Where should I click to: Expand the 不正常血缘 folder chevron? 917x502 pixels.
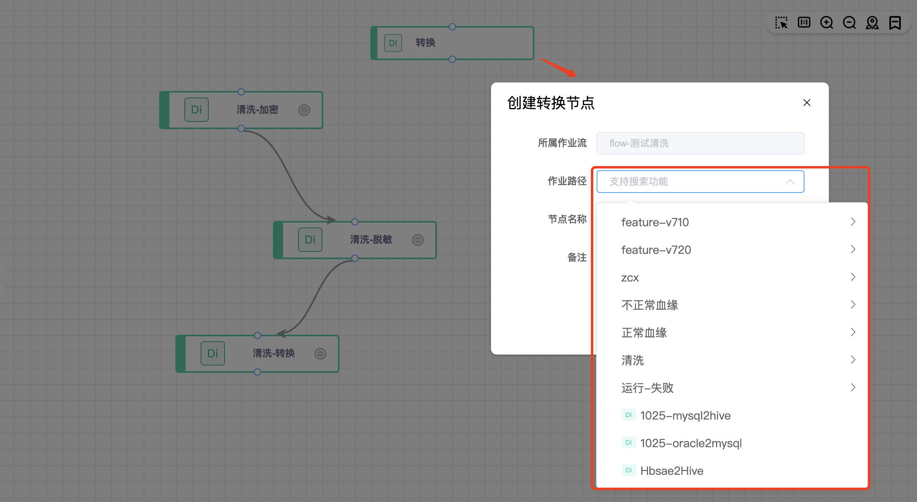click(x=853, y=305)
